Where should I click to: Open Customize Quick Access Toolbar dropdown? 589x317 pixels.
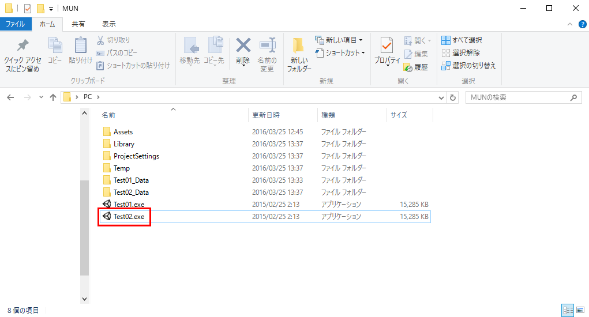pos(51,9)
